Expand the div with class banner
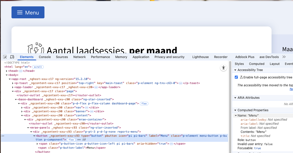Viewport: 293px width, 153px height. point(22,112)
